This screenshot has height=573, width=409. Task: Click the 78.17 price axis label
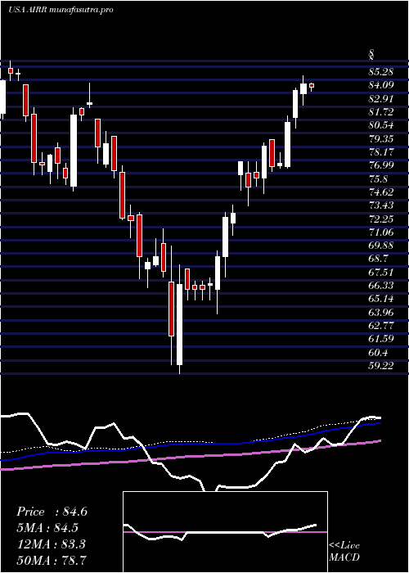pyautogui.click(x=381, y=152)
